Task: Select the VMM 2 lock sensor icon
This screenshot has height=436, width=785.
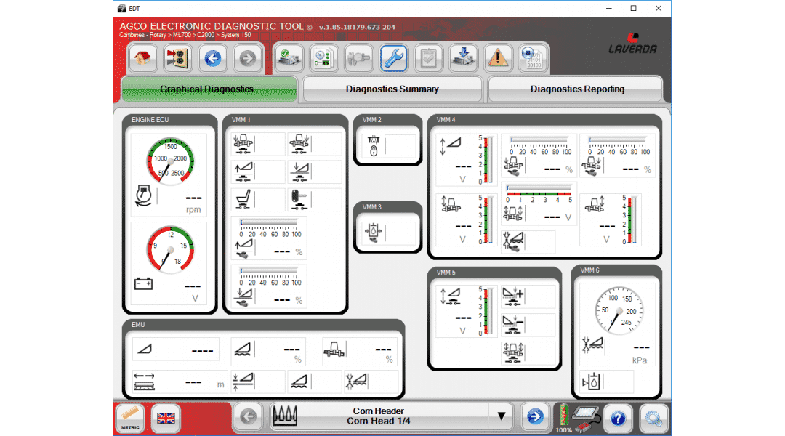Action: pyautogui.click(x=374, y=146)
